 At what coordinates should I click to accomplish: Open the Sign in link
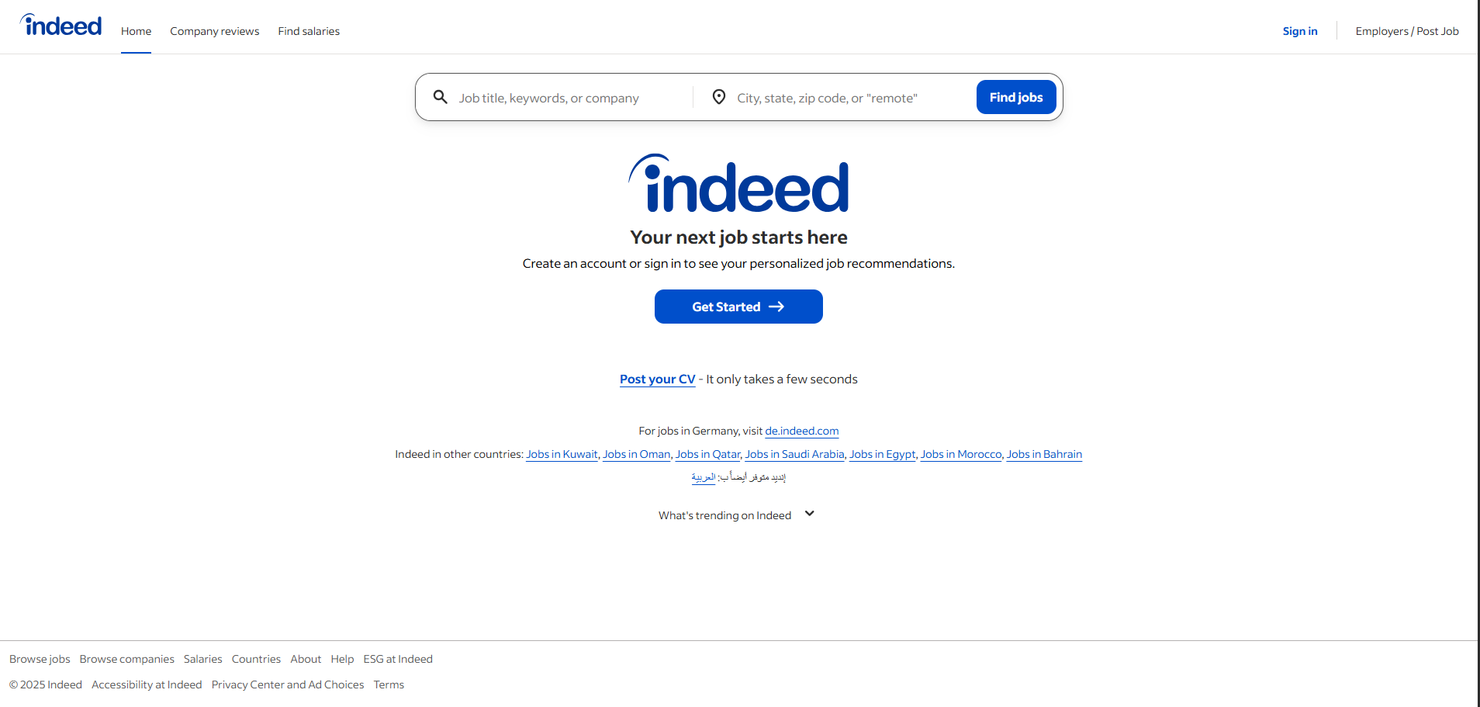(x=1299, y=31)
